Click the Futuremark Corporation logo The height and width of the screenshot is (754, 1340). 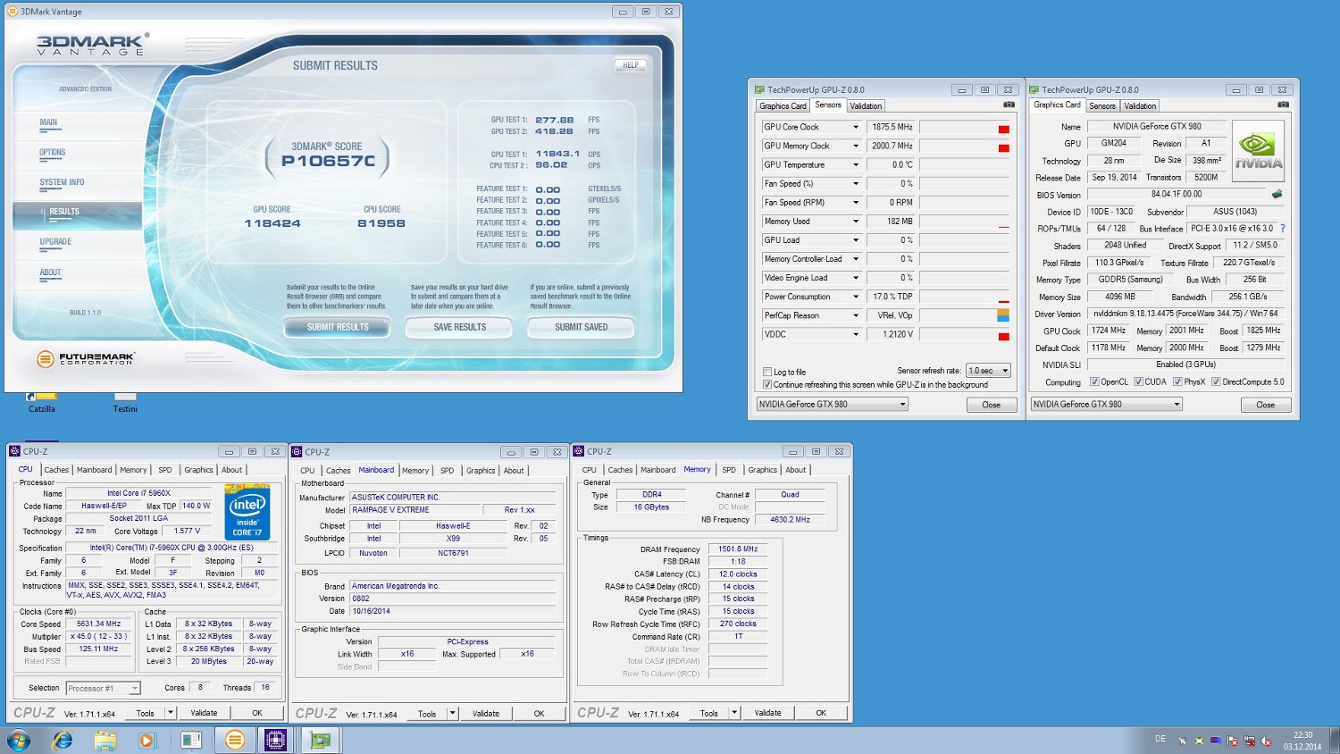click(x=86, y=359)
